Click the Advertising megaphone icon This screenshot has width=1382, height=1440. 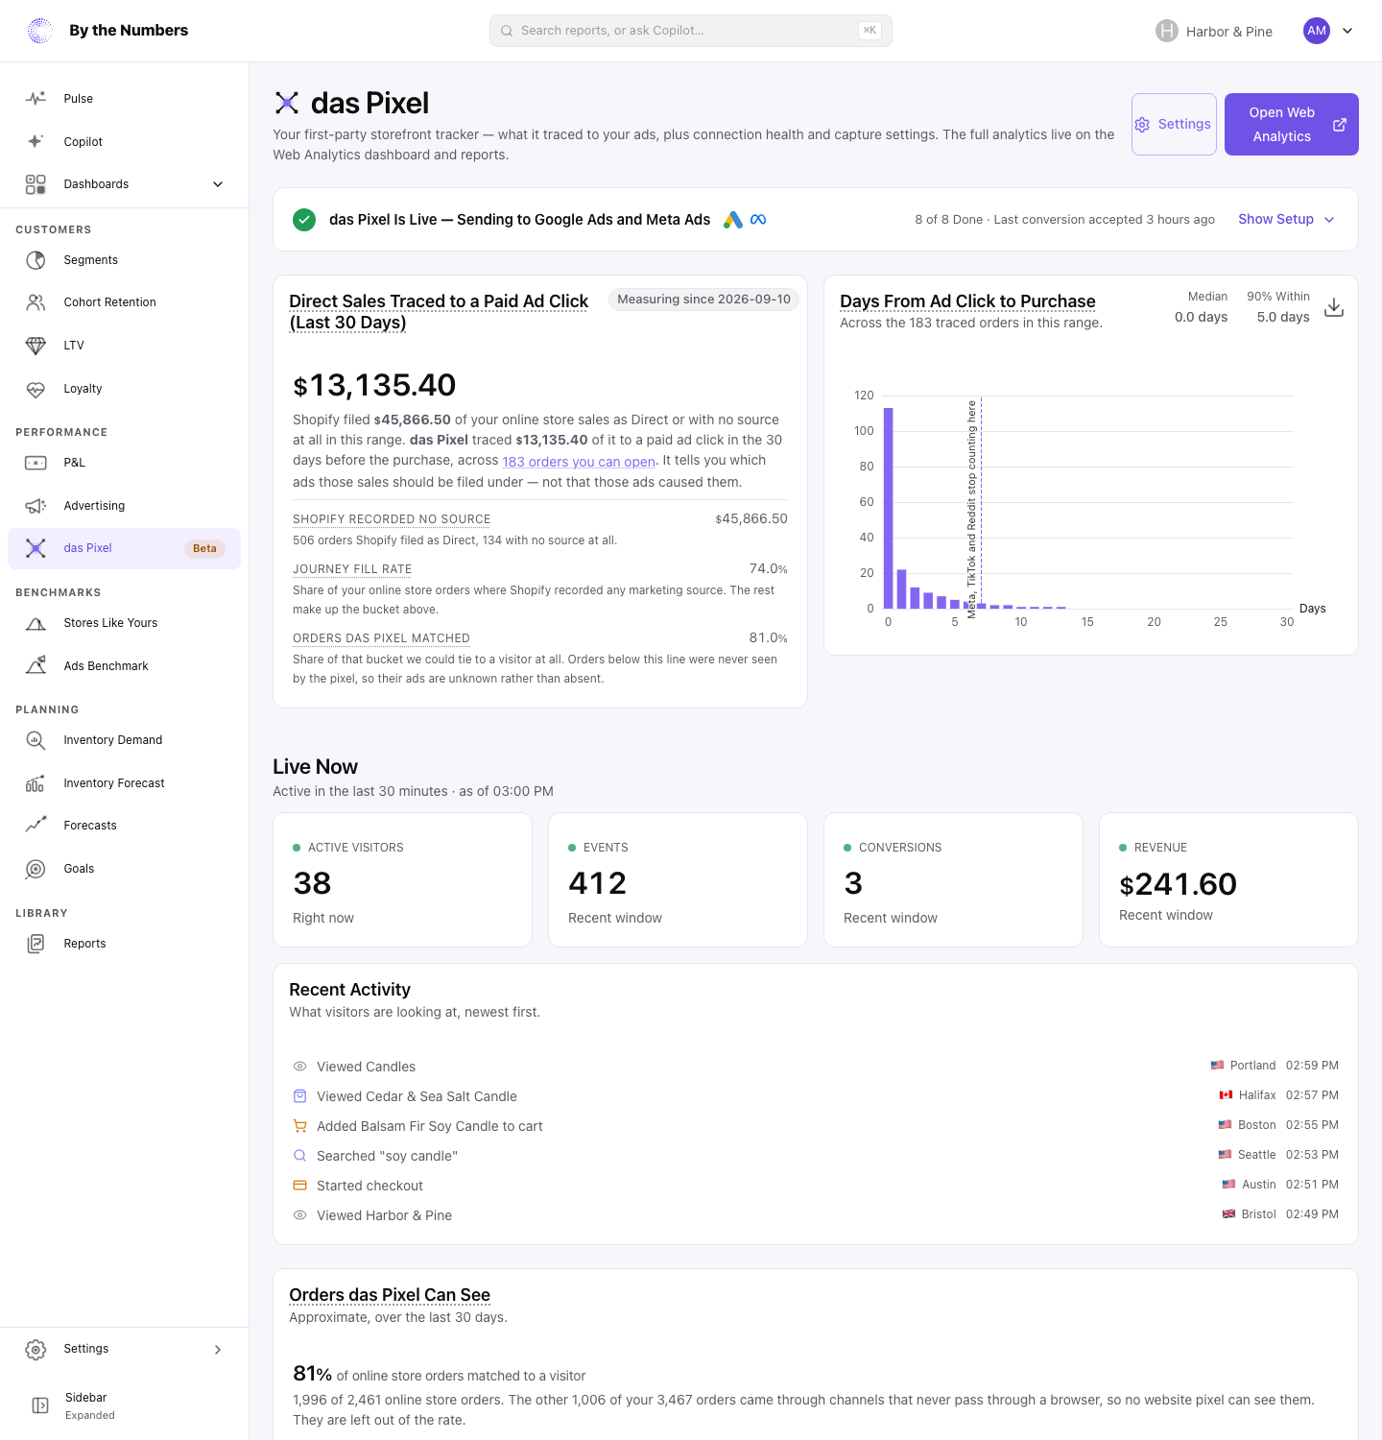point(36,506)
